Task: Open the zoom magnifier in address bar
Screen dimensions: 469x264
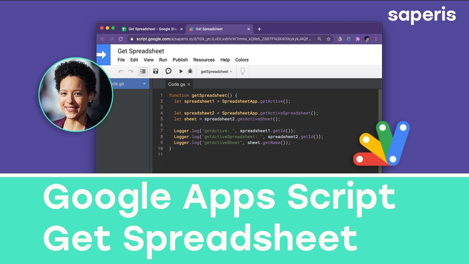Action: tap(320, 39)
